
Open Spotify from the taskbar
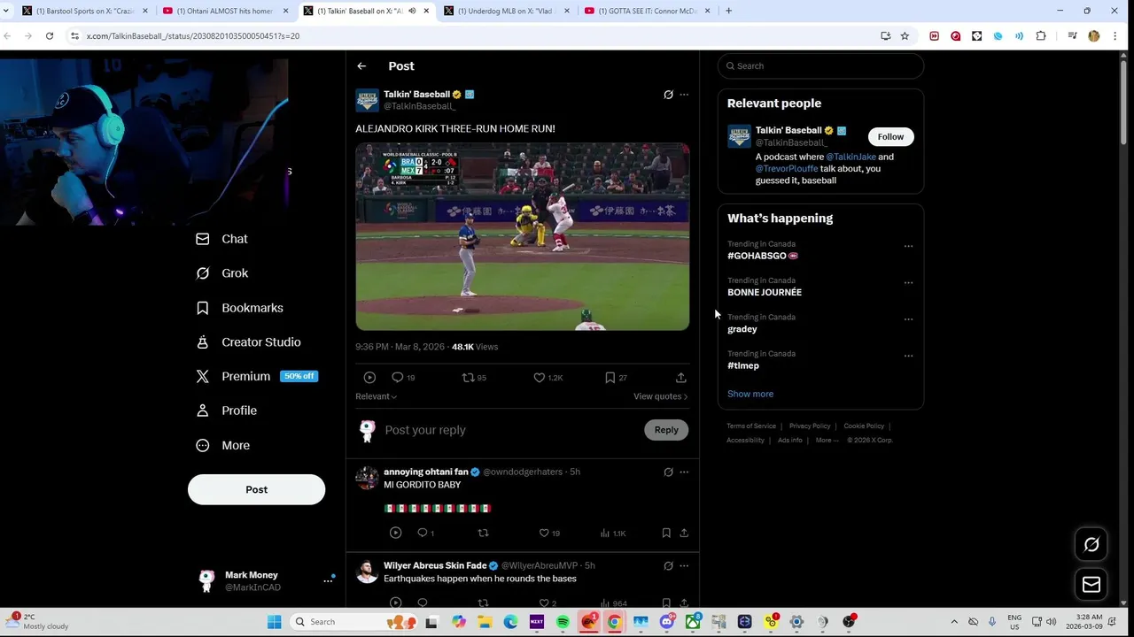click(x=563, y=622)
